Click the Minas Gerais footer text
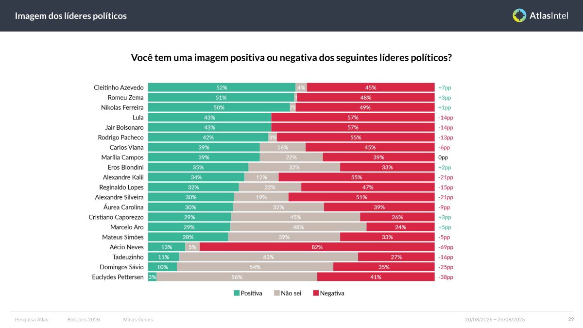Viewport: 583px width, 328px height. [x=138, y=319]
